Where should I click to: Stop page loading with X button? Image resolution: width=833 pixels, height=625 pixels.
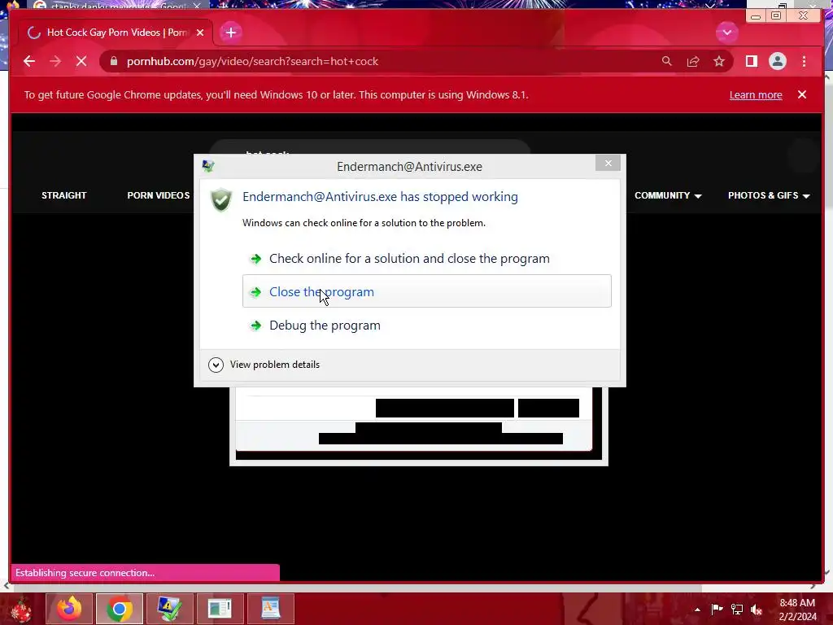click(x=81, y=61)
